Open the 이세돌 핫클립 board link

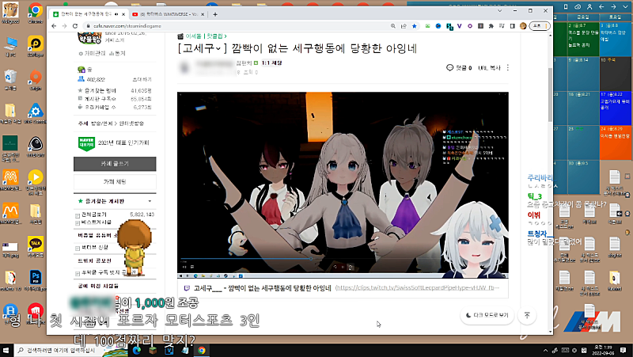click(206, 36)
